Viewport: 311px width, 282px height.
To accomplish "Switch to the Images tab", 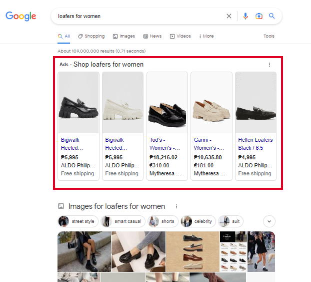I will (x=124, y=36).
